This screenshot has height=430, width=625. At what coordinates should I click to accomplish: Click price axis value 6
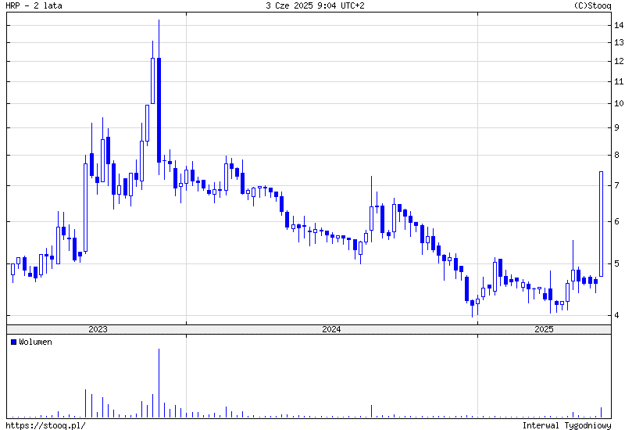tap(616, 221)
